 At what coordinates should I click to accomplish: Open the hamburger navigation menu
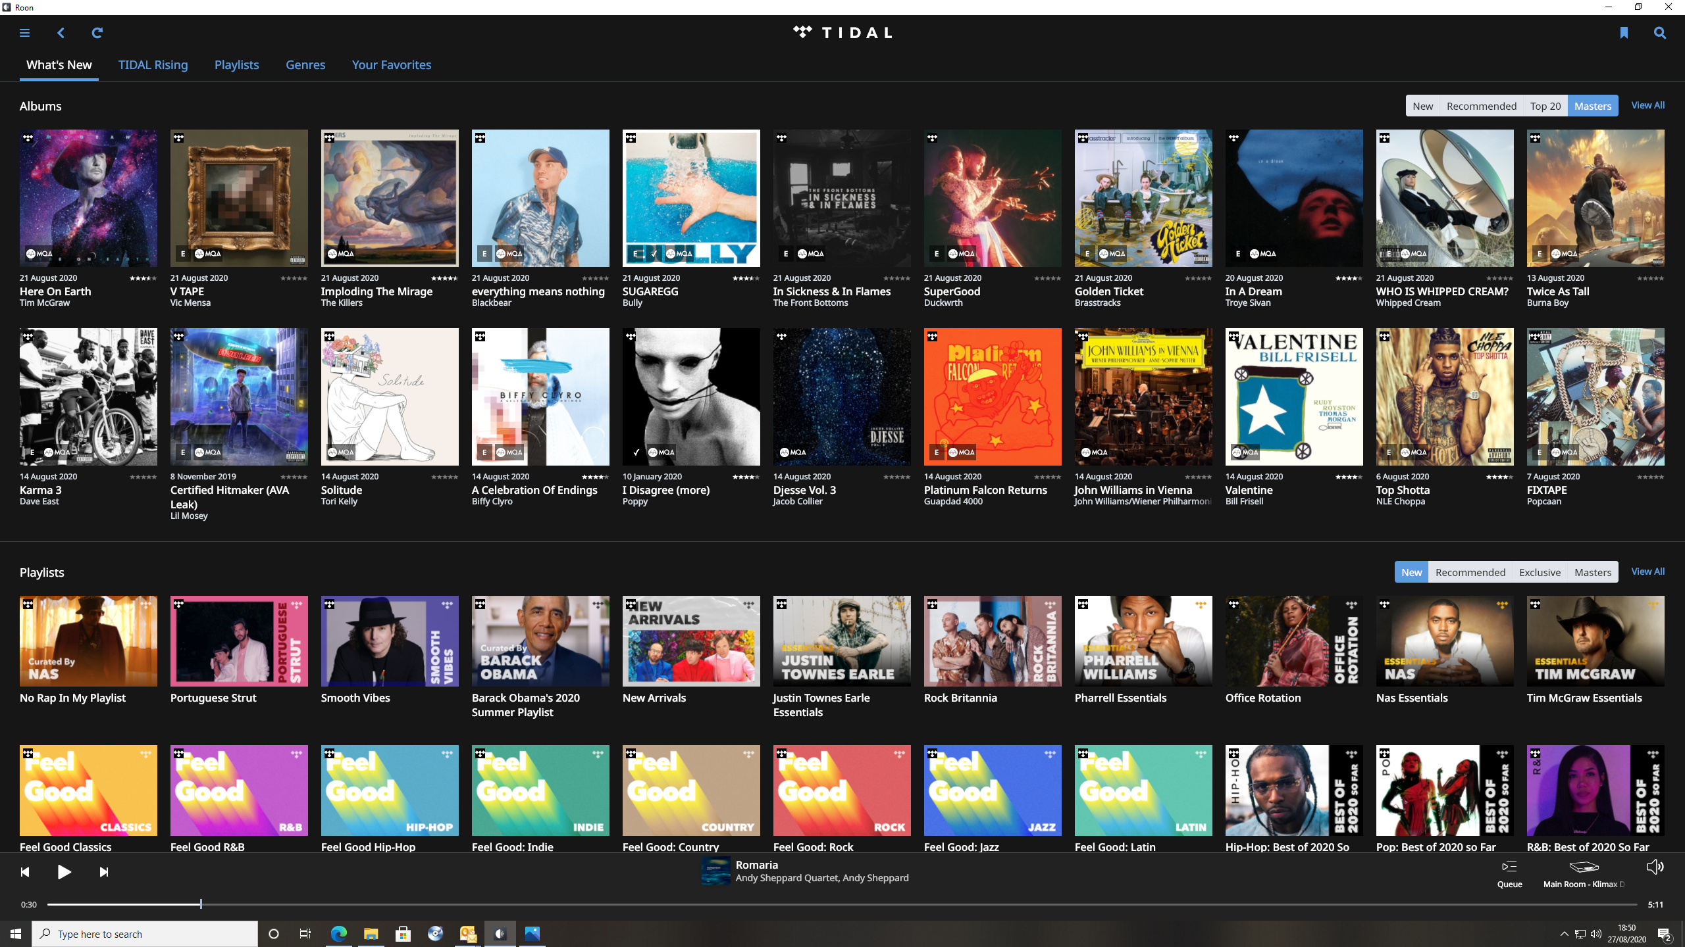click(x=24, y=33)
